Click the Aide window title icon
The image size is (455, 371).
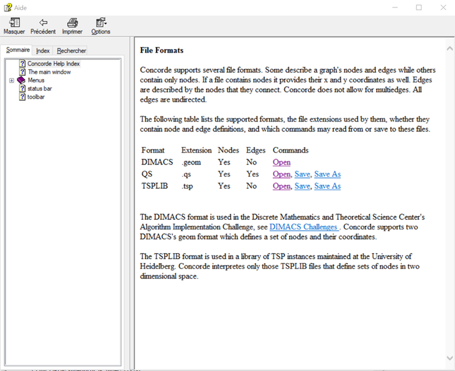(x=8, y=7)
